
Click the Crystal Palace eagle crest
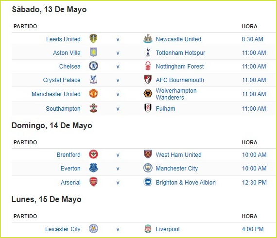coord(93,80)
